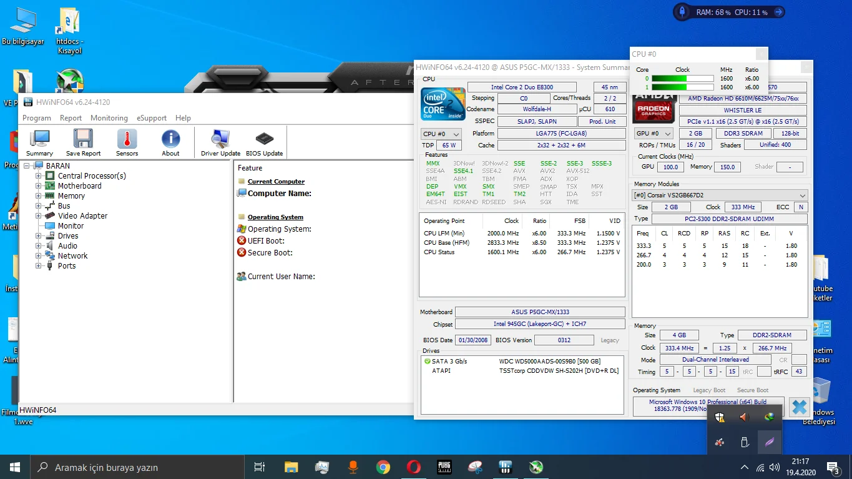This screenshot has height=479, width=852.
Task: Open the CPU #0 selection dropdown
Action: [441, 133]
